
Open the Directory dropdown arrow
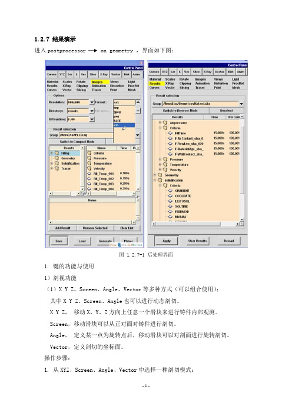[x=92, y=111]
